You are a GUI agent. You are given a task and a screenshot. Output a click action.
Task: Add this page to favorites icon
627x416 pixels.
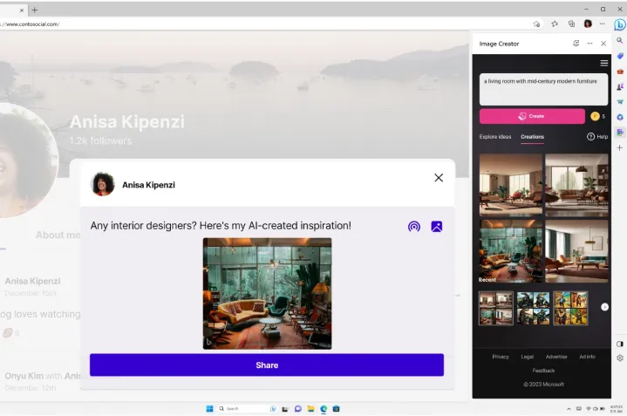click(536, 24)
